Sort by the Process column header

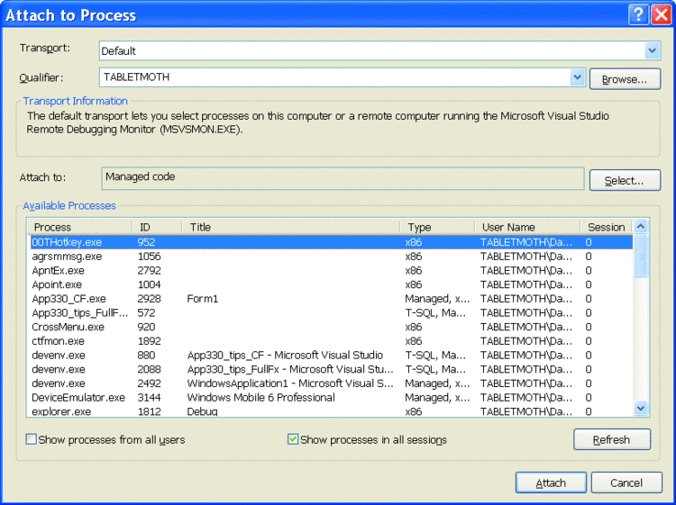tap(80, 227)
